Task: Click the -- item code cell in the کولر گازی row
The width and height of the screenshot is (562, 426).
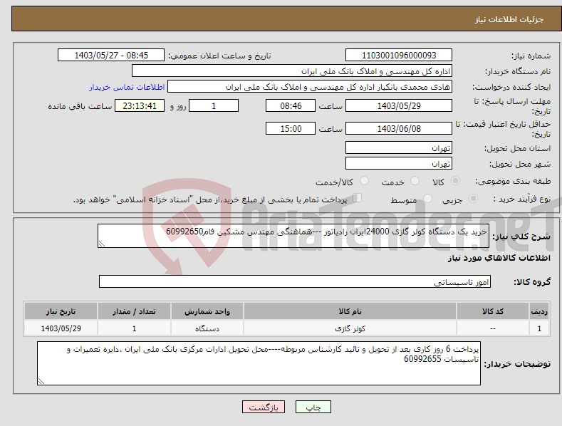Action: pyautogui.click(x=492, y=328)
